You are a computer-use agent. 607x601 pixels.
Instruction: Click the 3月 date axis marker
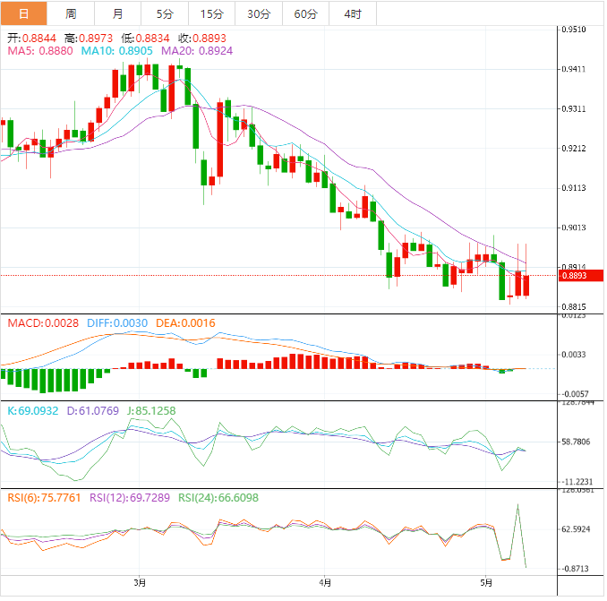(140, 583)
